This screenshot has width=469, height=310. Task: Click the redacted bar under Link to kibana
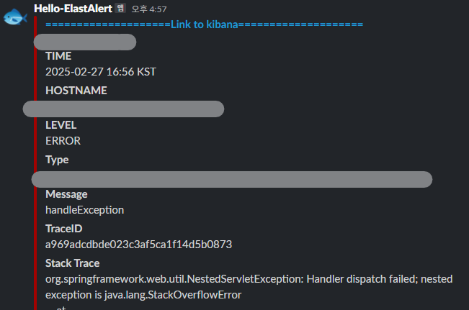(85, 42)
